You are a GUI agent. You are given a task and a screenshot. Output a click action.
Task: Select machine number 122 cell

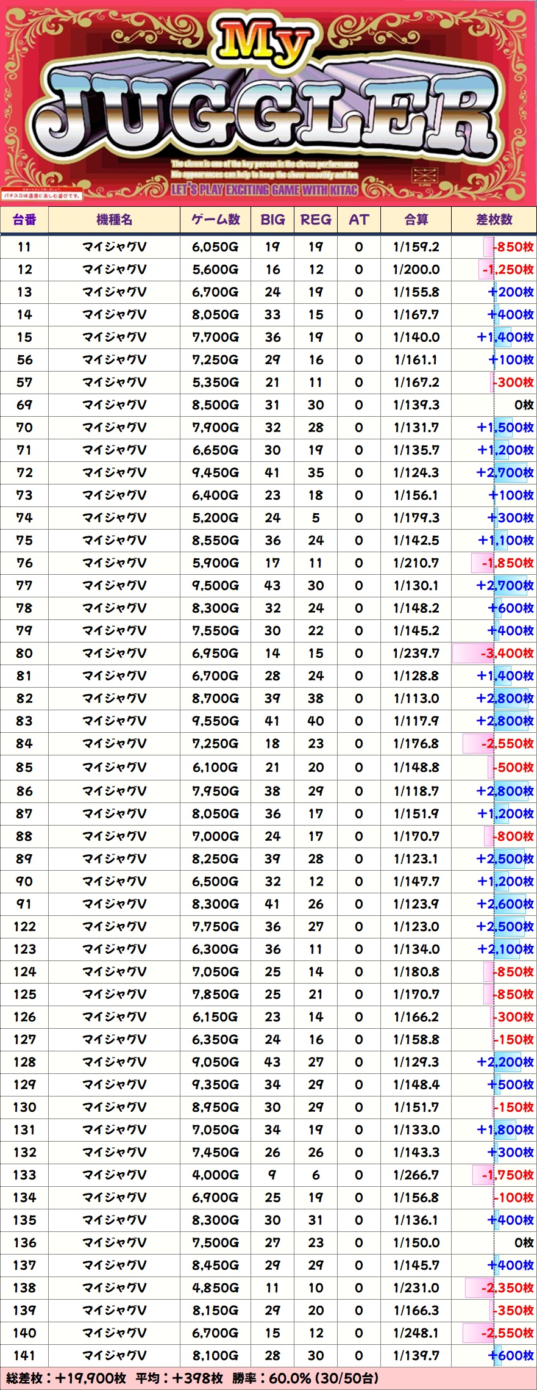(24, 927)
